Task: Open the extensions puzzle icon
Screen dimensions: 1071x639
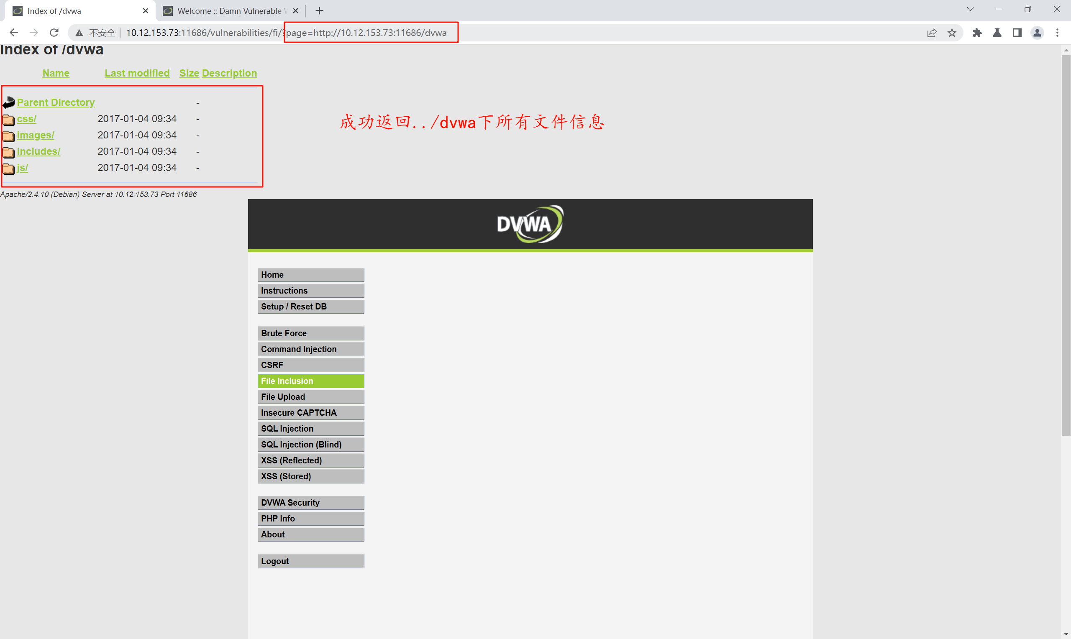Action: (977, 33)
